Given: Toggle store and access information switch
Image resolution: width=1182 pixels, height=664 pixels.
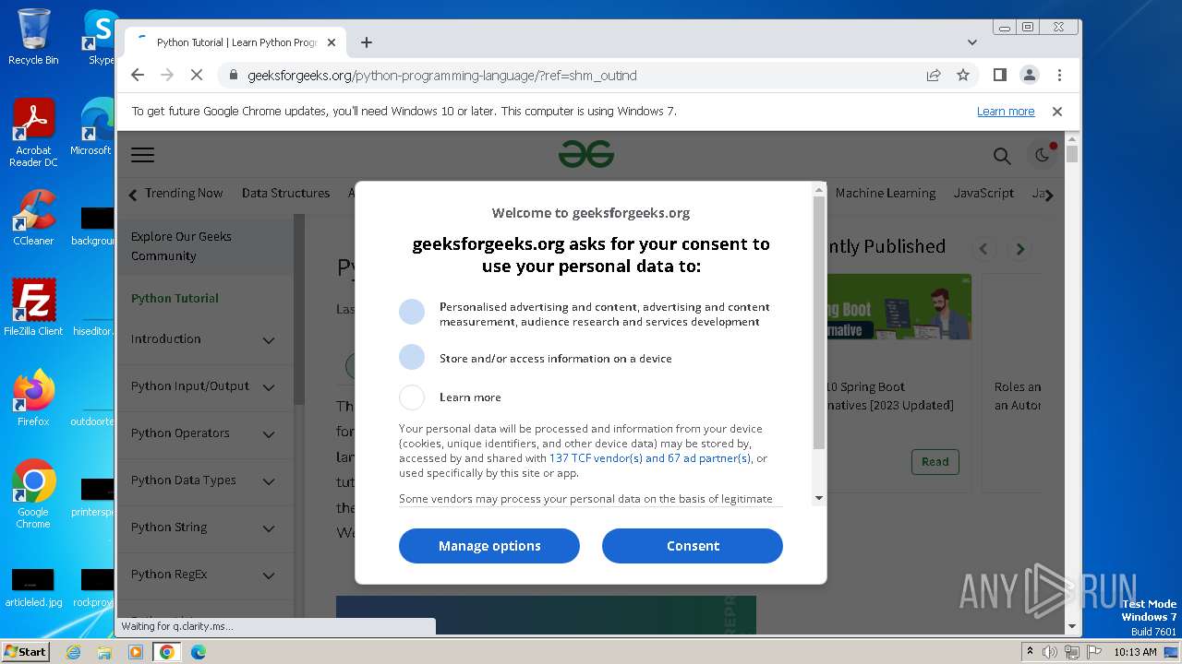Looking at the screenshot, I should [412, 357].
